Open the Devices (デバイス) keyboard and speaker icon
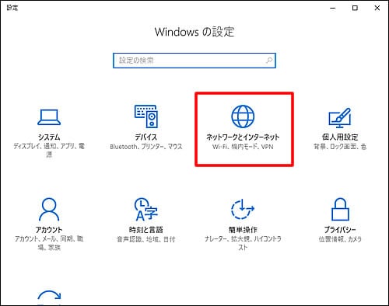Image resolution: width=389 pixels, height=306 pixels. [x=145, y=116]
